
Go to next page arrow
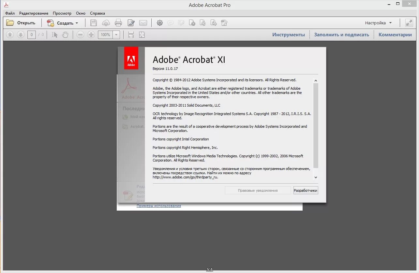point(21,34)
